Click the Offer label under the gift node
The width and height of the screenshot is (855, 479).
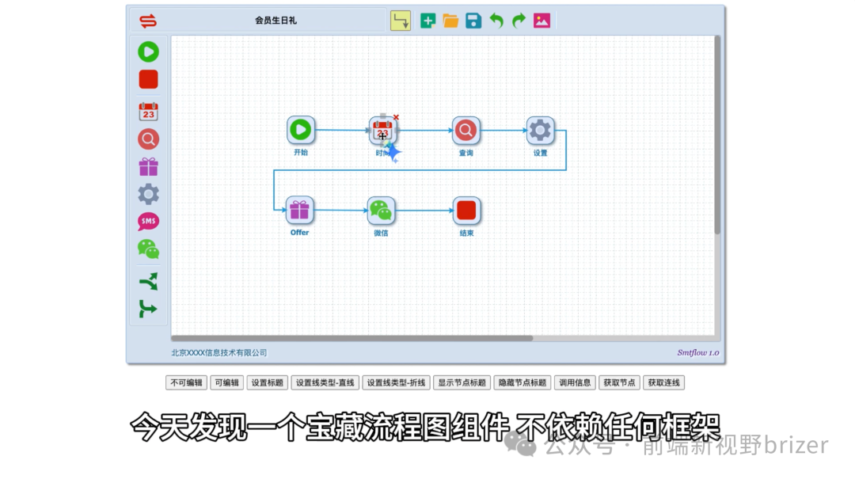pyautogui.click(x=299, y=233)
